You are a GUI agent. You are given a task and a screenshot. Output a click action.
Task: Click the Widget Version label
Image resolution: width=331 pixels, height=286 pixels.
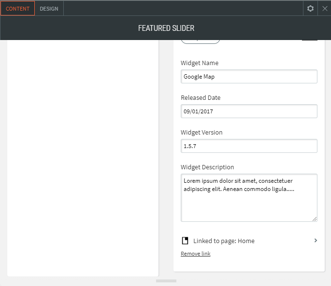(201, 133)
